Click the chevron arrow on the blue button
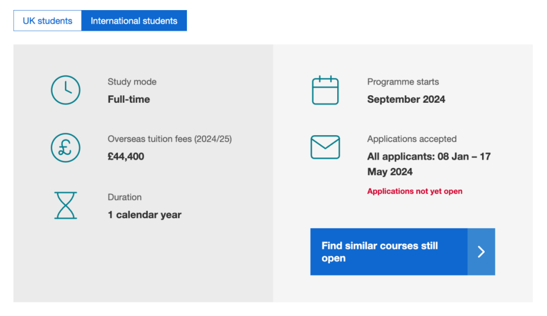 (481, 252)
